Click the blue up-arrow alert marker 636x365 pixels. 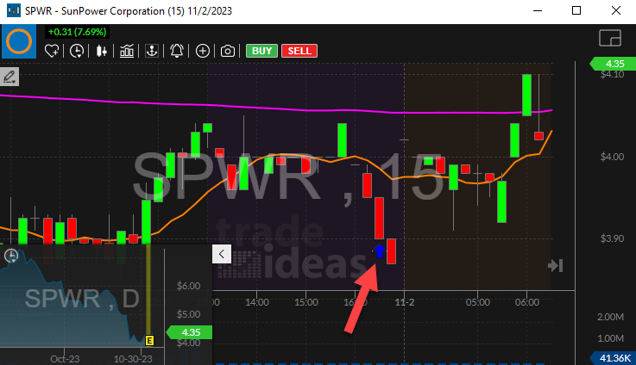[x=379, y=251]
